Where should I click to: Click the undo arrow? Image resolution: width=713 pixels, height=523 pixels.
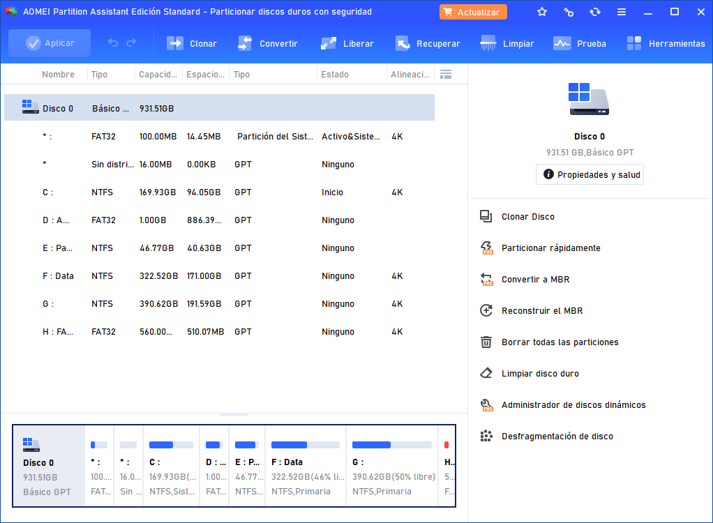coord(112,43)
